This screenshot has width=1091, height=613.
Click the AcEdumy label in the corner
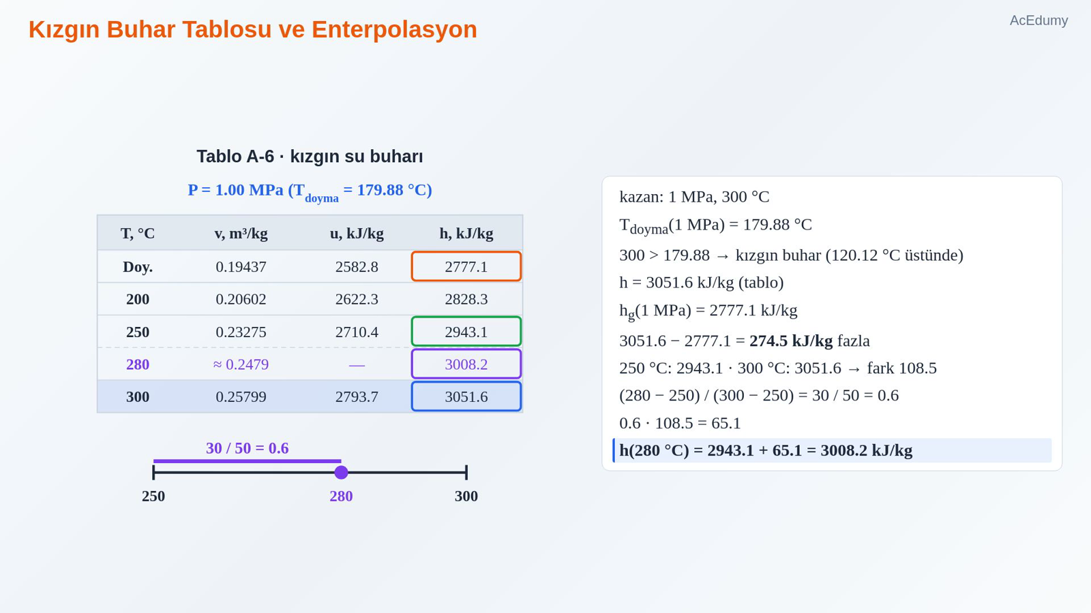point(1038,20)
